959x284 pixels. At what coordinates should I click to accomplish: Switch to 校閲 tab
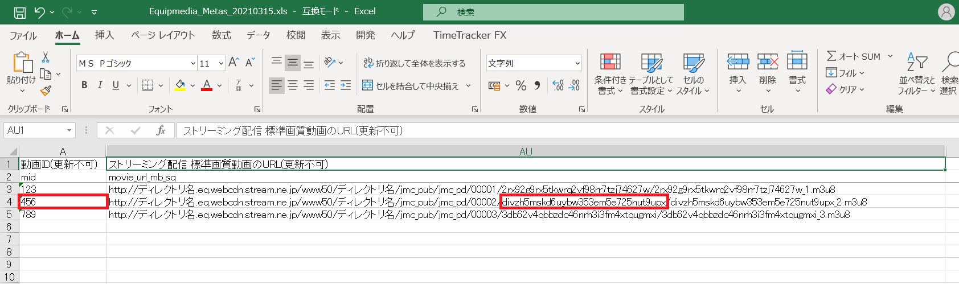click(x=296, y=35)
